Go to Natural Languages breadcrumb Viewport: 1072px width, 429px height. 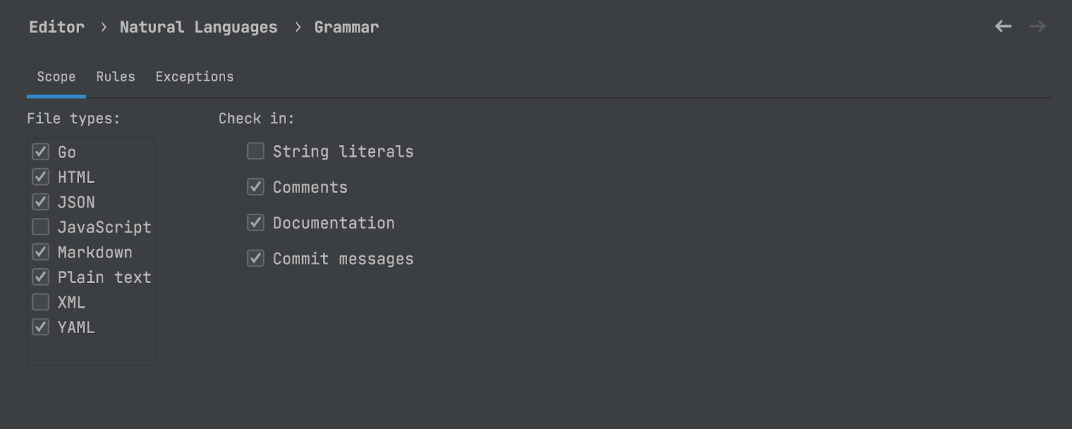(198, 27)
